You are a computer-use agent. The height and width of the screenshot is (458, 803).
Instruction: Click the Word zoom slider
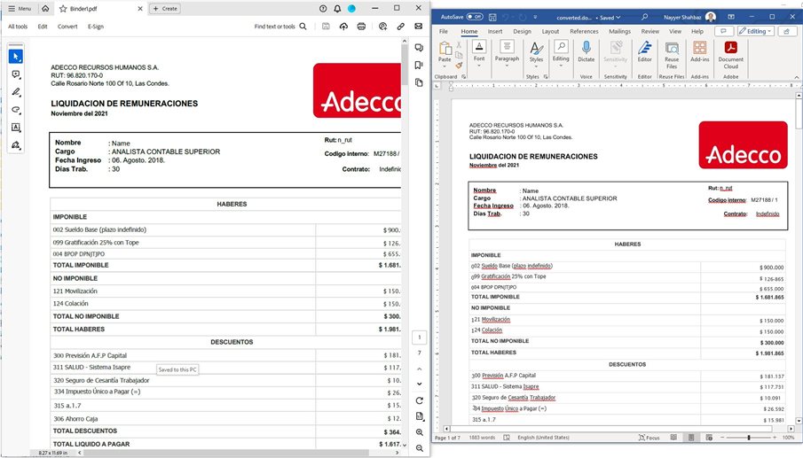(748, 438)
